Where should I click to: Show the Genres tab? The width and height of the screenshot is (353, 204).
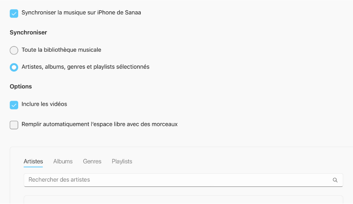point(92,161)
